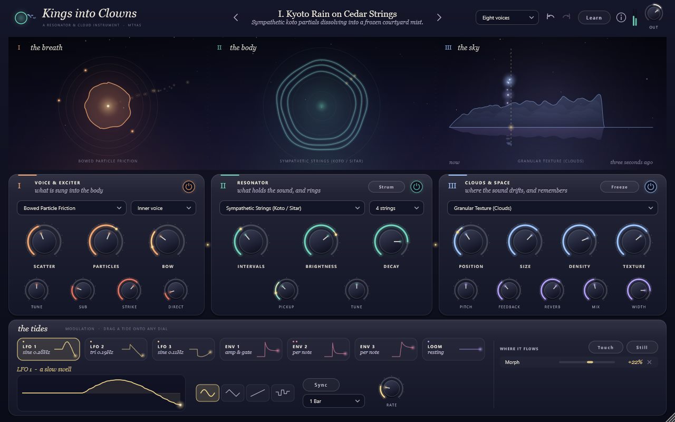Click the Kings into Clowns logo orb

(21, 18)
